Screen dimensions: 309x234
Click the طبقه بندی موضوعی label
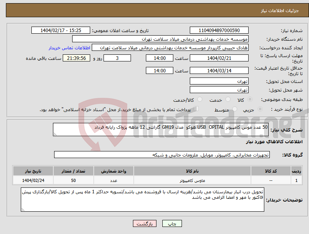(x=282, y=99)
